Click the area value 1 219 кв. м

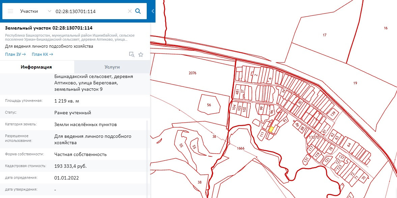(x=66, y=101)
